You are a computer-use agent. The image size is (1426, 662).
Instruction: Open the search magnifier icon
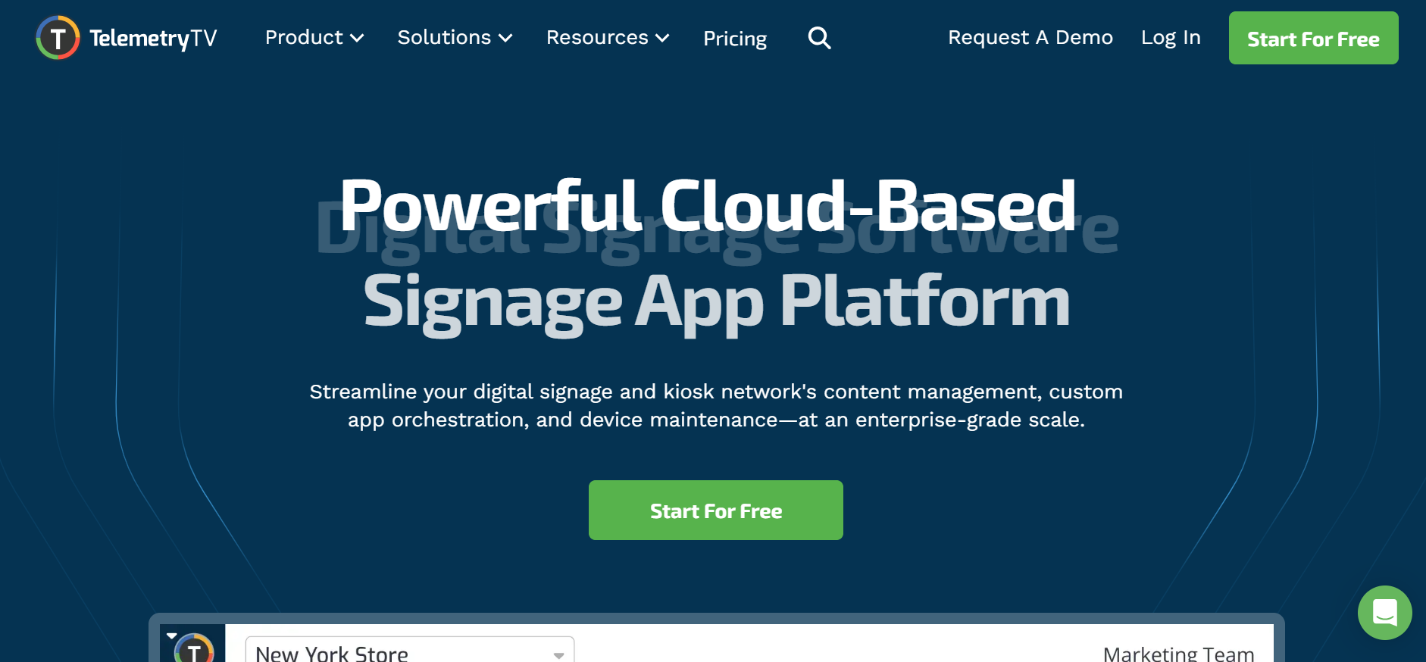(x=819, y=38)
